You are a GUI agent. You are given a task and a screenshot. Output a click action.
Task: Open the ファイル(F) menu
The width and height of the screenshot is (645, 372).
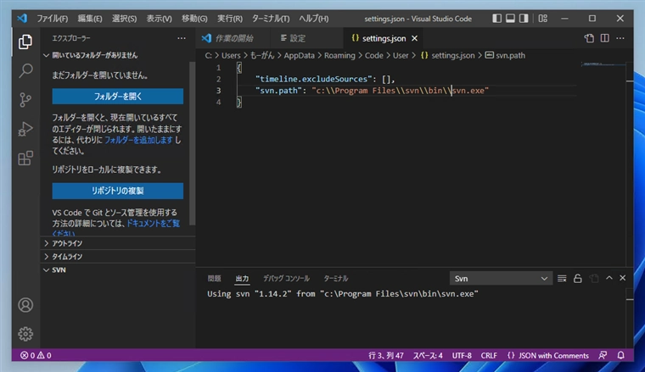53,19
